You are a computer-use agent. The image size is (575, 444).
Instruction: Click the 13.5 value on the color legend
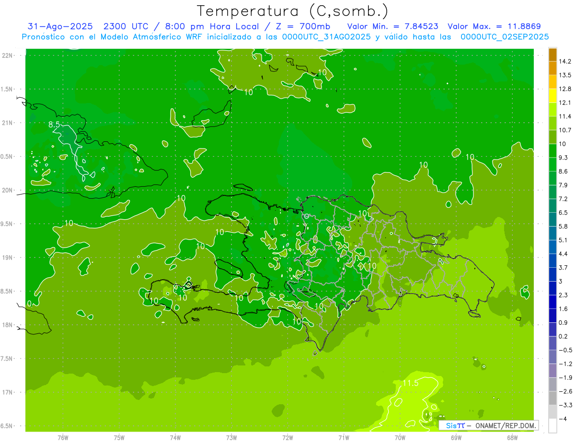(565, 75)
